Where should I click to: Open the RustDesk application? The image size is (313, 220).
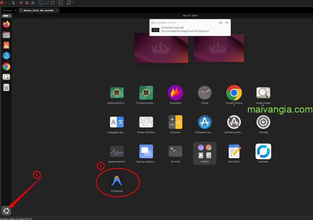pyautogui.click(x=263, y=152)
